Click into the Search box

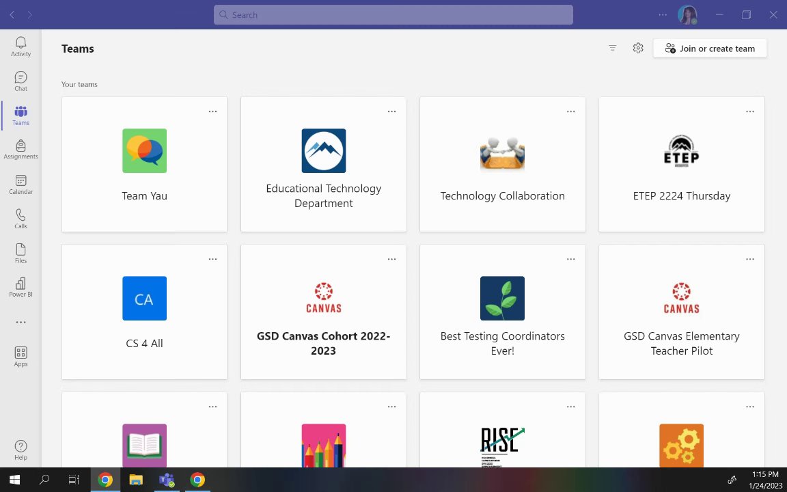393,14
